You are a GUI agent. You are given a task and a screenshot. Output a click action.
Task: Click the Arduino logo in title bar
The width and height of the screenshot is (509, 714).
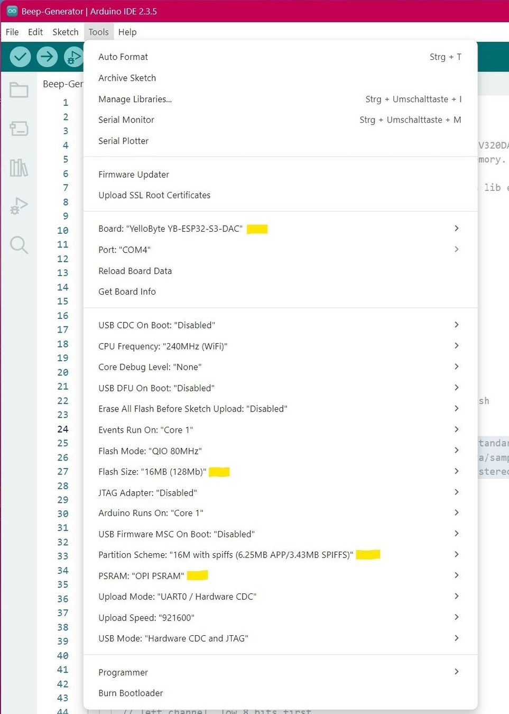pyautogui.click(x=12, y=11)
